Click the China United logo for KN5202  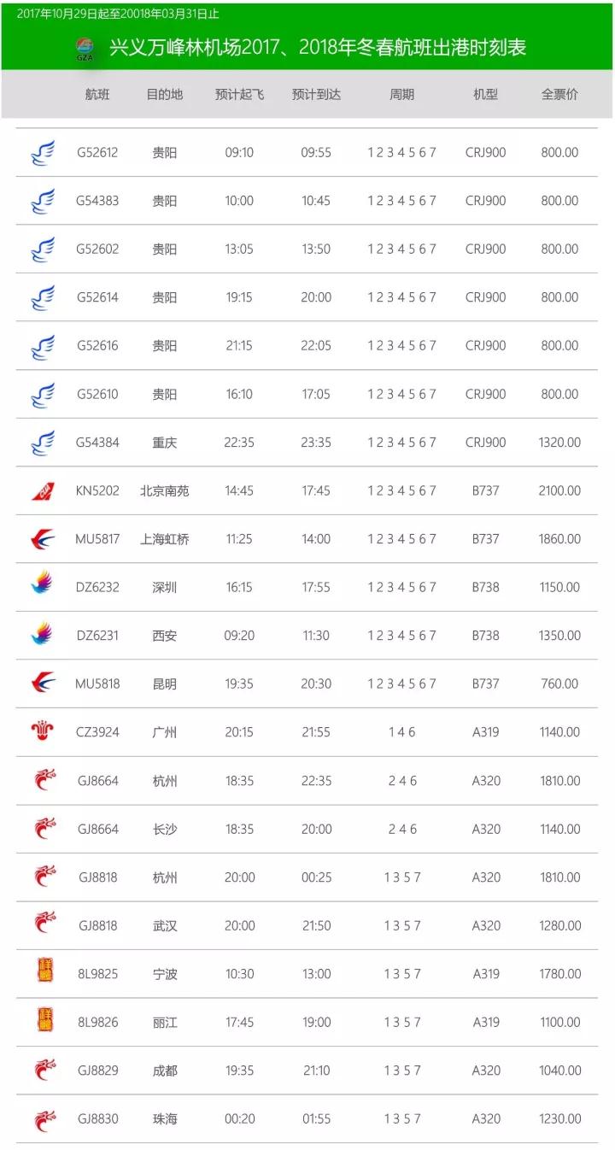(x=43, y=491)
